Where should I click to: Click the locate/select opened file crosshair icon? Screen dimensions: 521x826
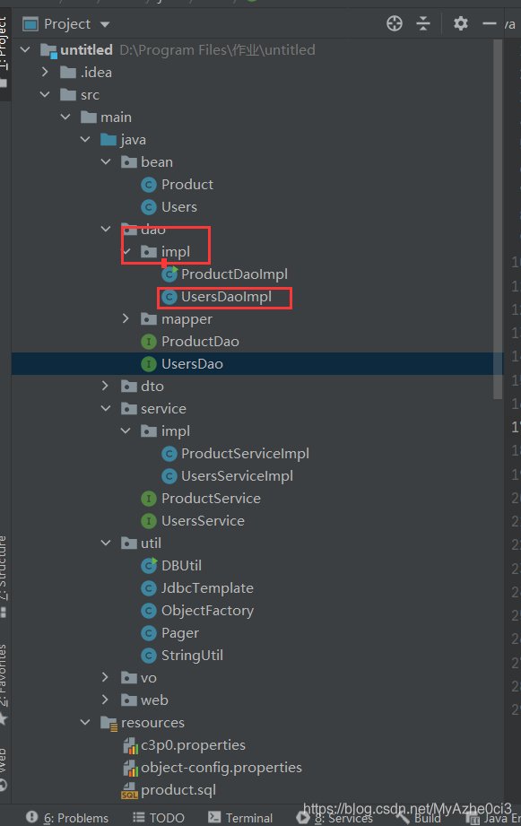click(394, 23)
